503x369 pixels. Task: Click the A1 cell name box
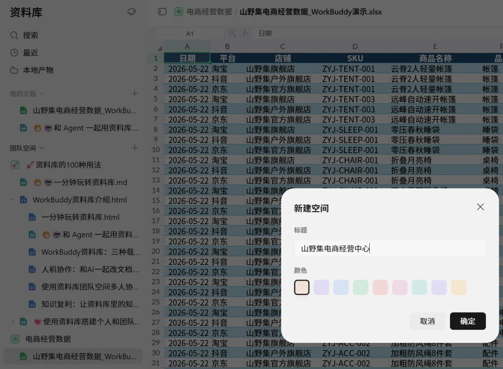point(190,34)
